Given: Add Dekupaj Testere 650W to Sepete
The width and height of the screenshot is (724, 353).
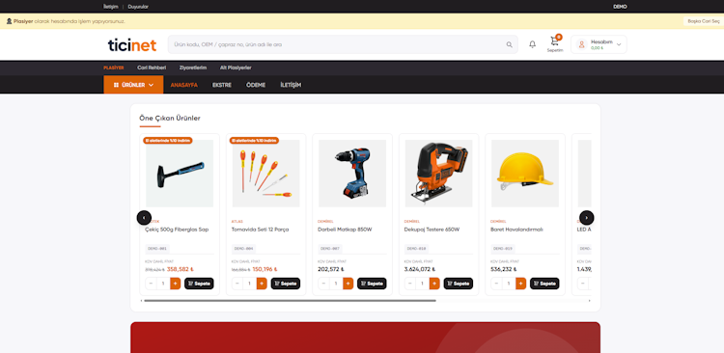Looking at the screenshot, I should click(458, 284).
